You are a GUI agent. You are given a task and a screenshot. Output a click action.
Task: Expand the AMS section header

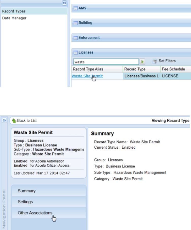(131, 8)
